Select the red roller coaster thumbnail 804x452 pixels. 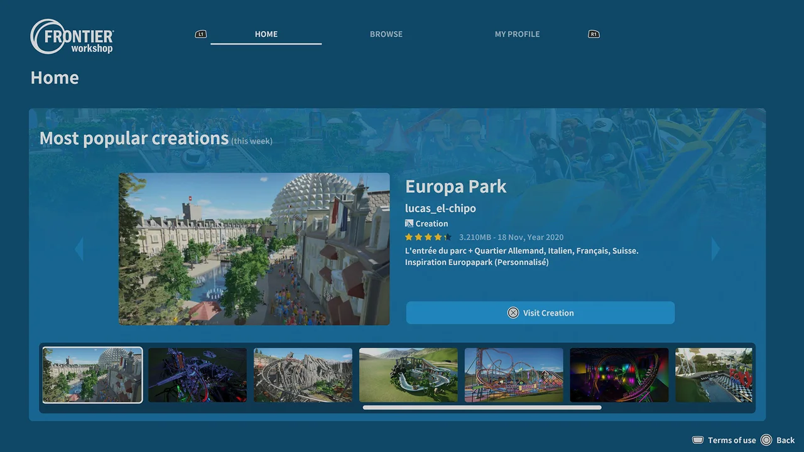[x=514, y=375]
